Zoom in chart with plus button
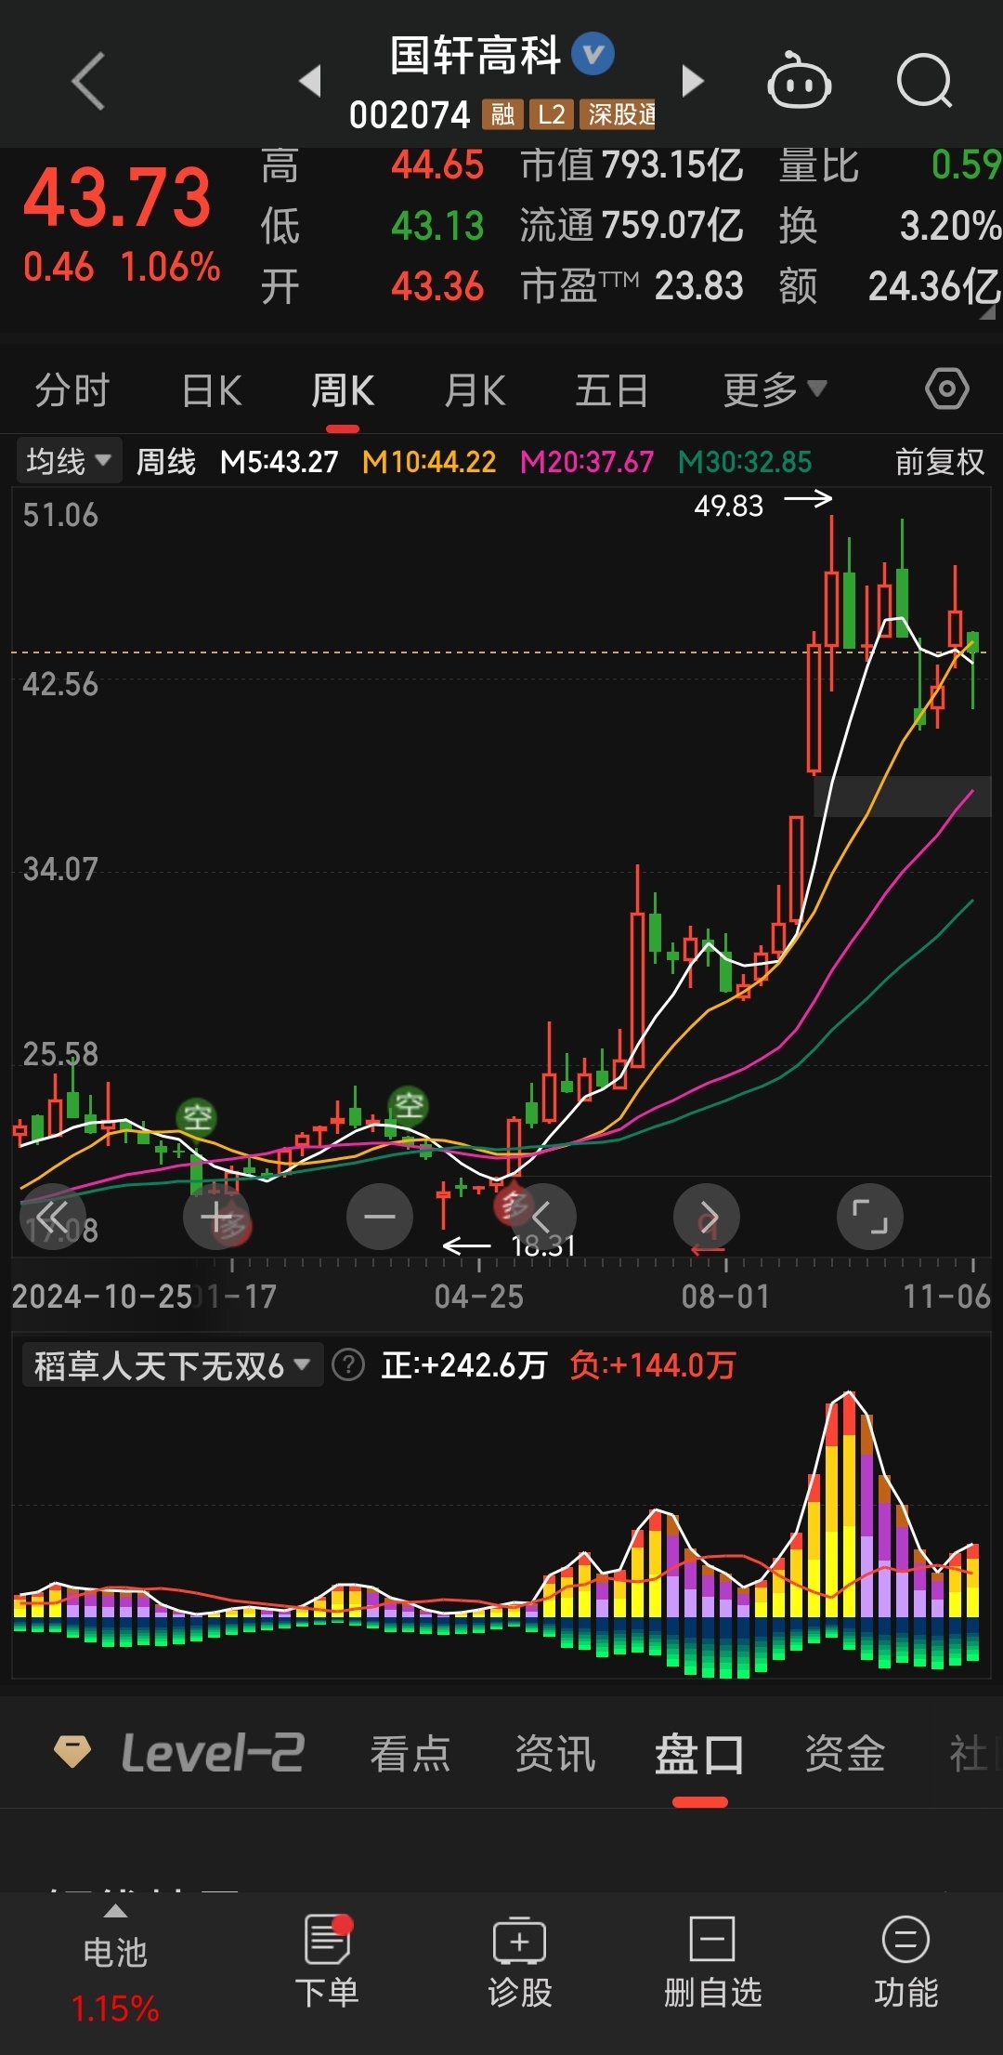 coord(216,1217)
